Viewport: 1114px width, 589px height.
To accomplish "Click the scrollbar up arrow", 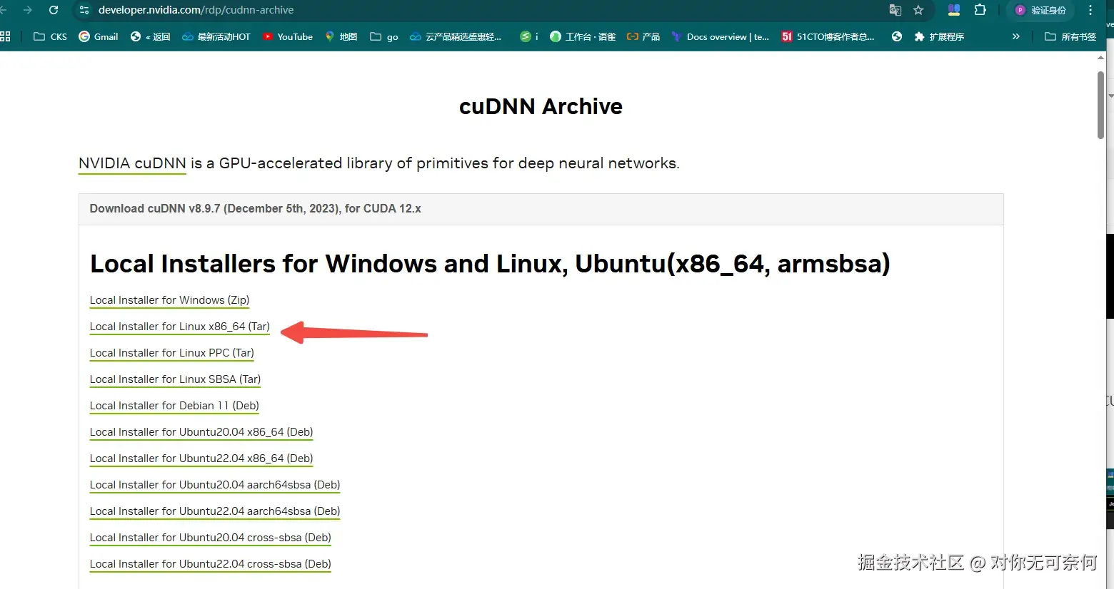I will point(1100,57).
